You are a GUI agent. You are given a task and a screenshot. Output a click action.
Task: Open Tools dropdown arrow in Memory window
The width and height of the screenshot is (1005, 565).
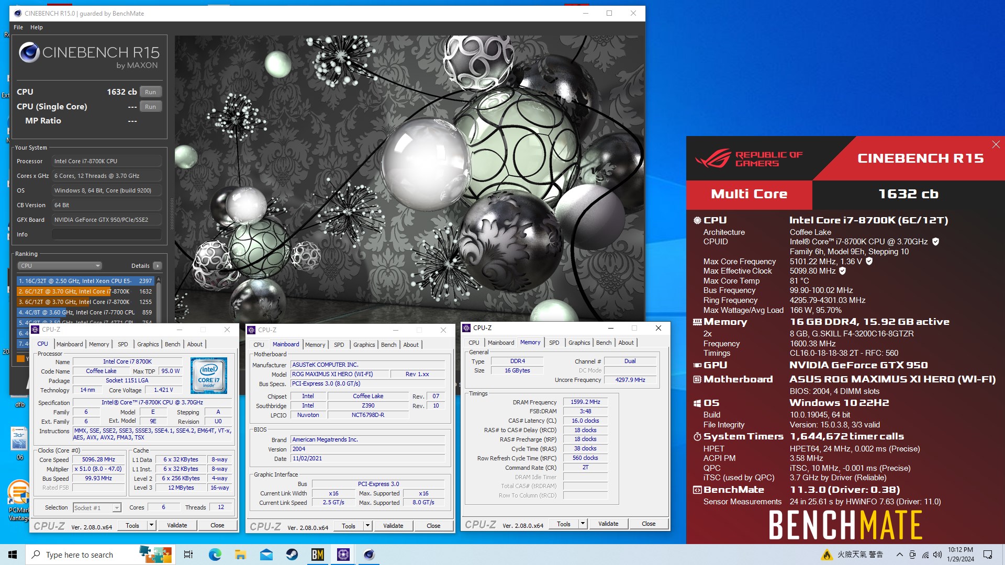583,524
